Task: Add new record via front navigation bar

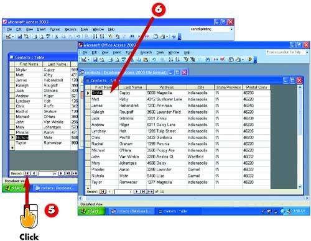Action: tap(151, 191)
